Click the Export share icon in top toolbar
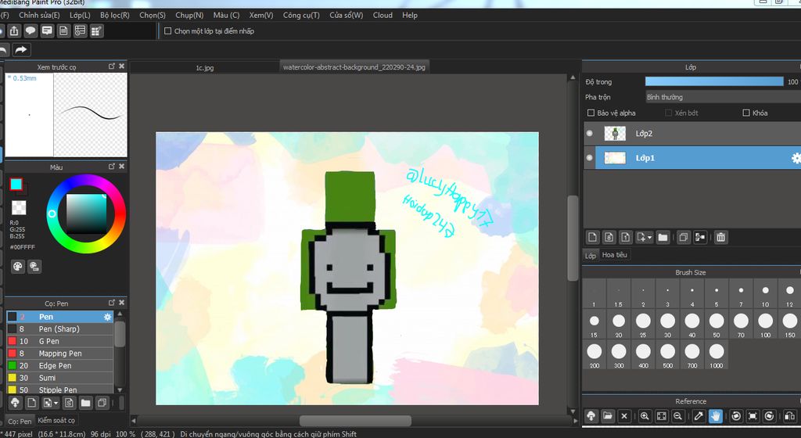This screenshot has height=438, width=801. (14, 31)
